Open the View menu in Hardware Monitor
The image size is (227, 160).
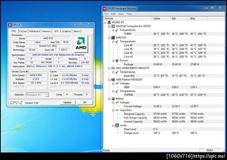click(121, 14)
